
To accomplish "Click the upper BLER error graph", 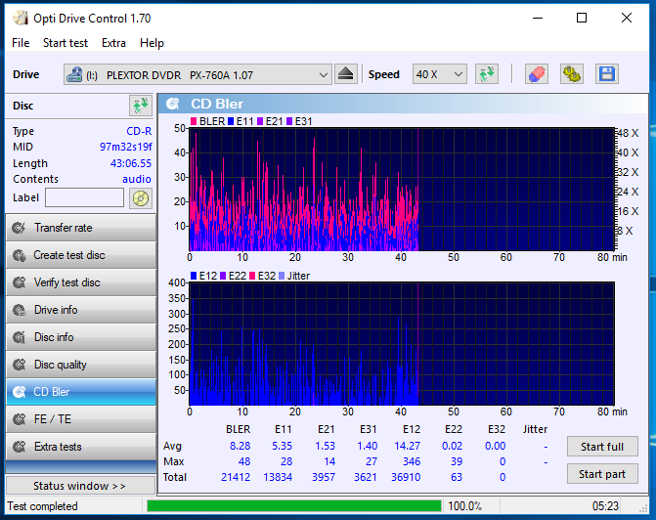I will (x=402, y=189).
